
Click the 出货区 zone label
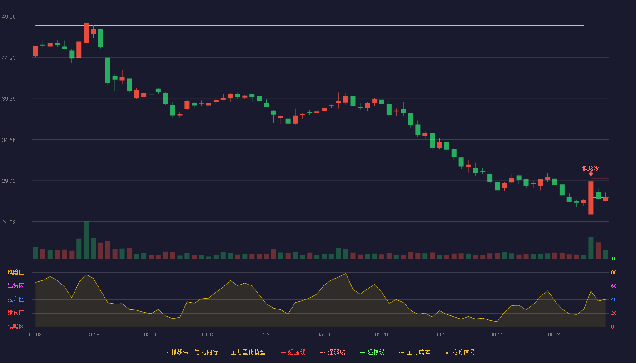point(15,286)
